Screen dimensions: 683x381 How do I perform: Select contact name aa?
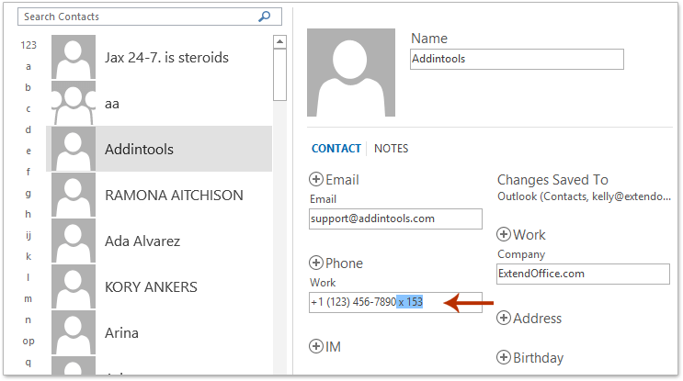coord(112,104)
